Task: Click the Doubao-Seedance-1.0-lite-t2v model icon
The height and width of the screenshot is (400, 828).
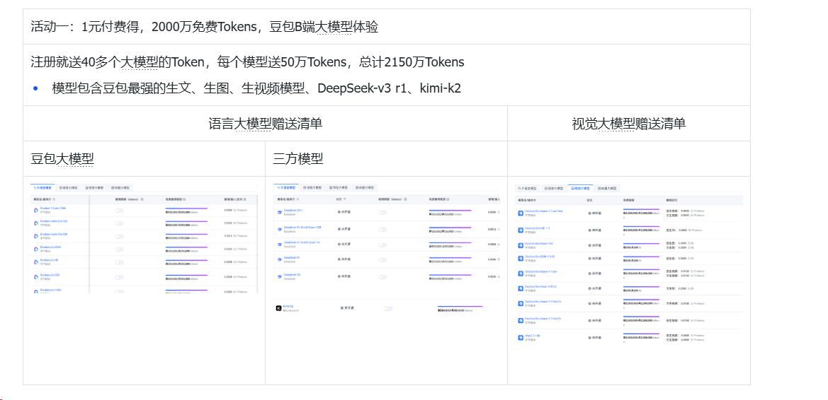Action: (x=521, y=304)
